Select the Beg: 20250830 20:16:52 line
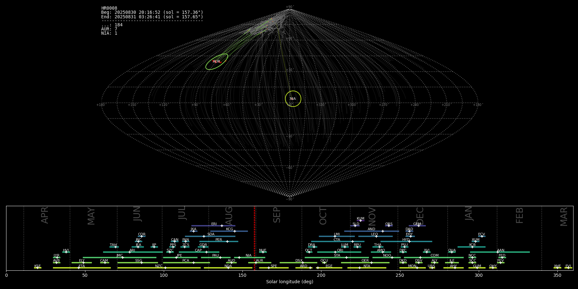The image size is (578, 289). click(152, 13)
